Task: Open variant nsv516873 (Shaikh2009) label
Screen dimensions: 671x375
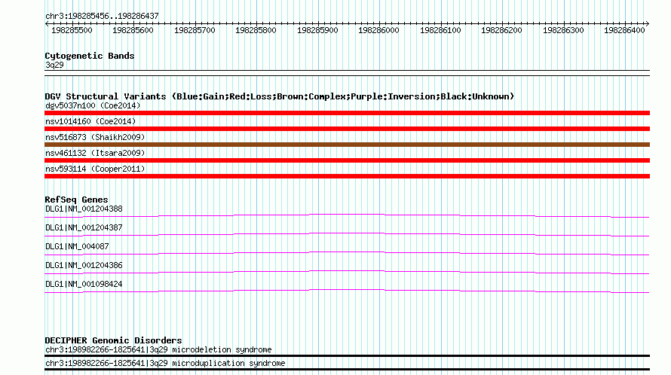Action: (x=95, y=137)
